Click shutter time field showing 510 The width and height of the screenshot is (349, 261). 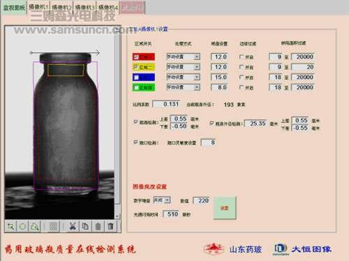[x=171, y=214]
